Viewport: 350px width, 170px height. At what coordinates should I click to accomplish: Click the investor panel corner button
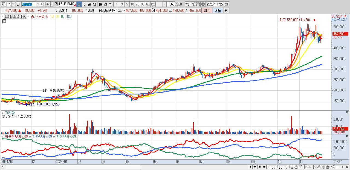[x=348, y=136]
